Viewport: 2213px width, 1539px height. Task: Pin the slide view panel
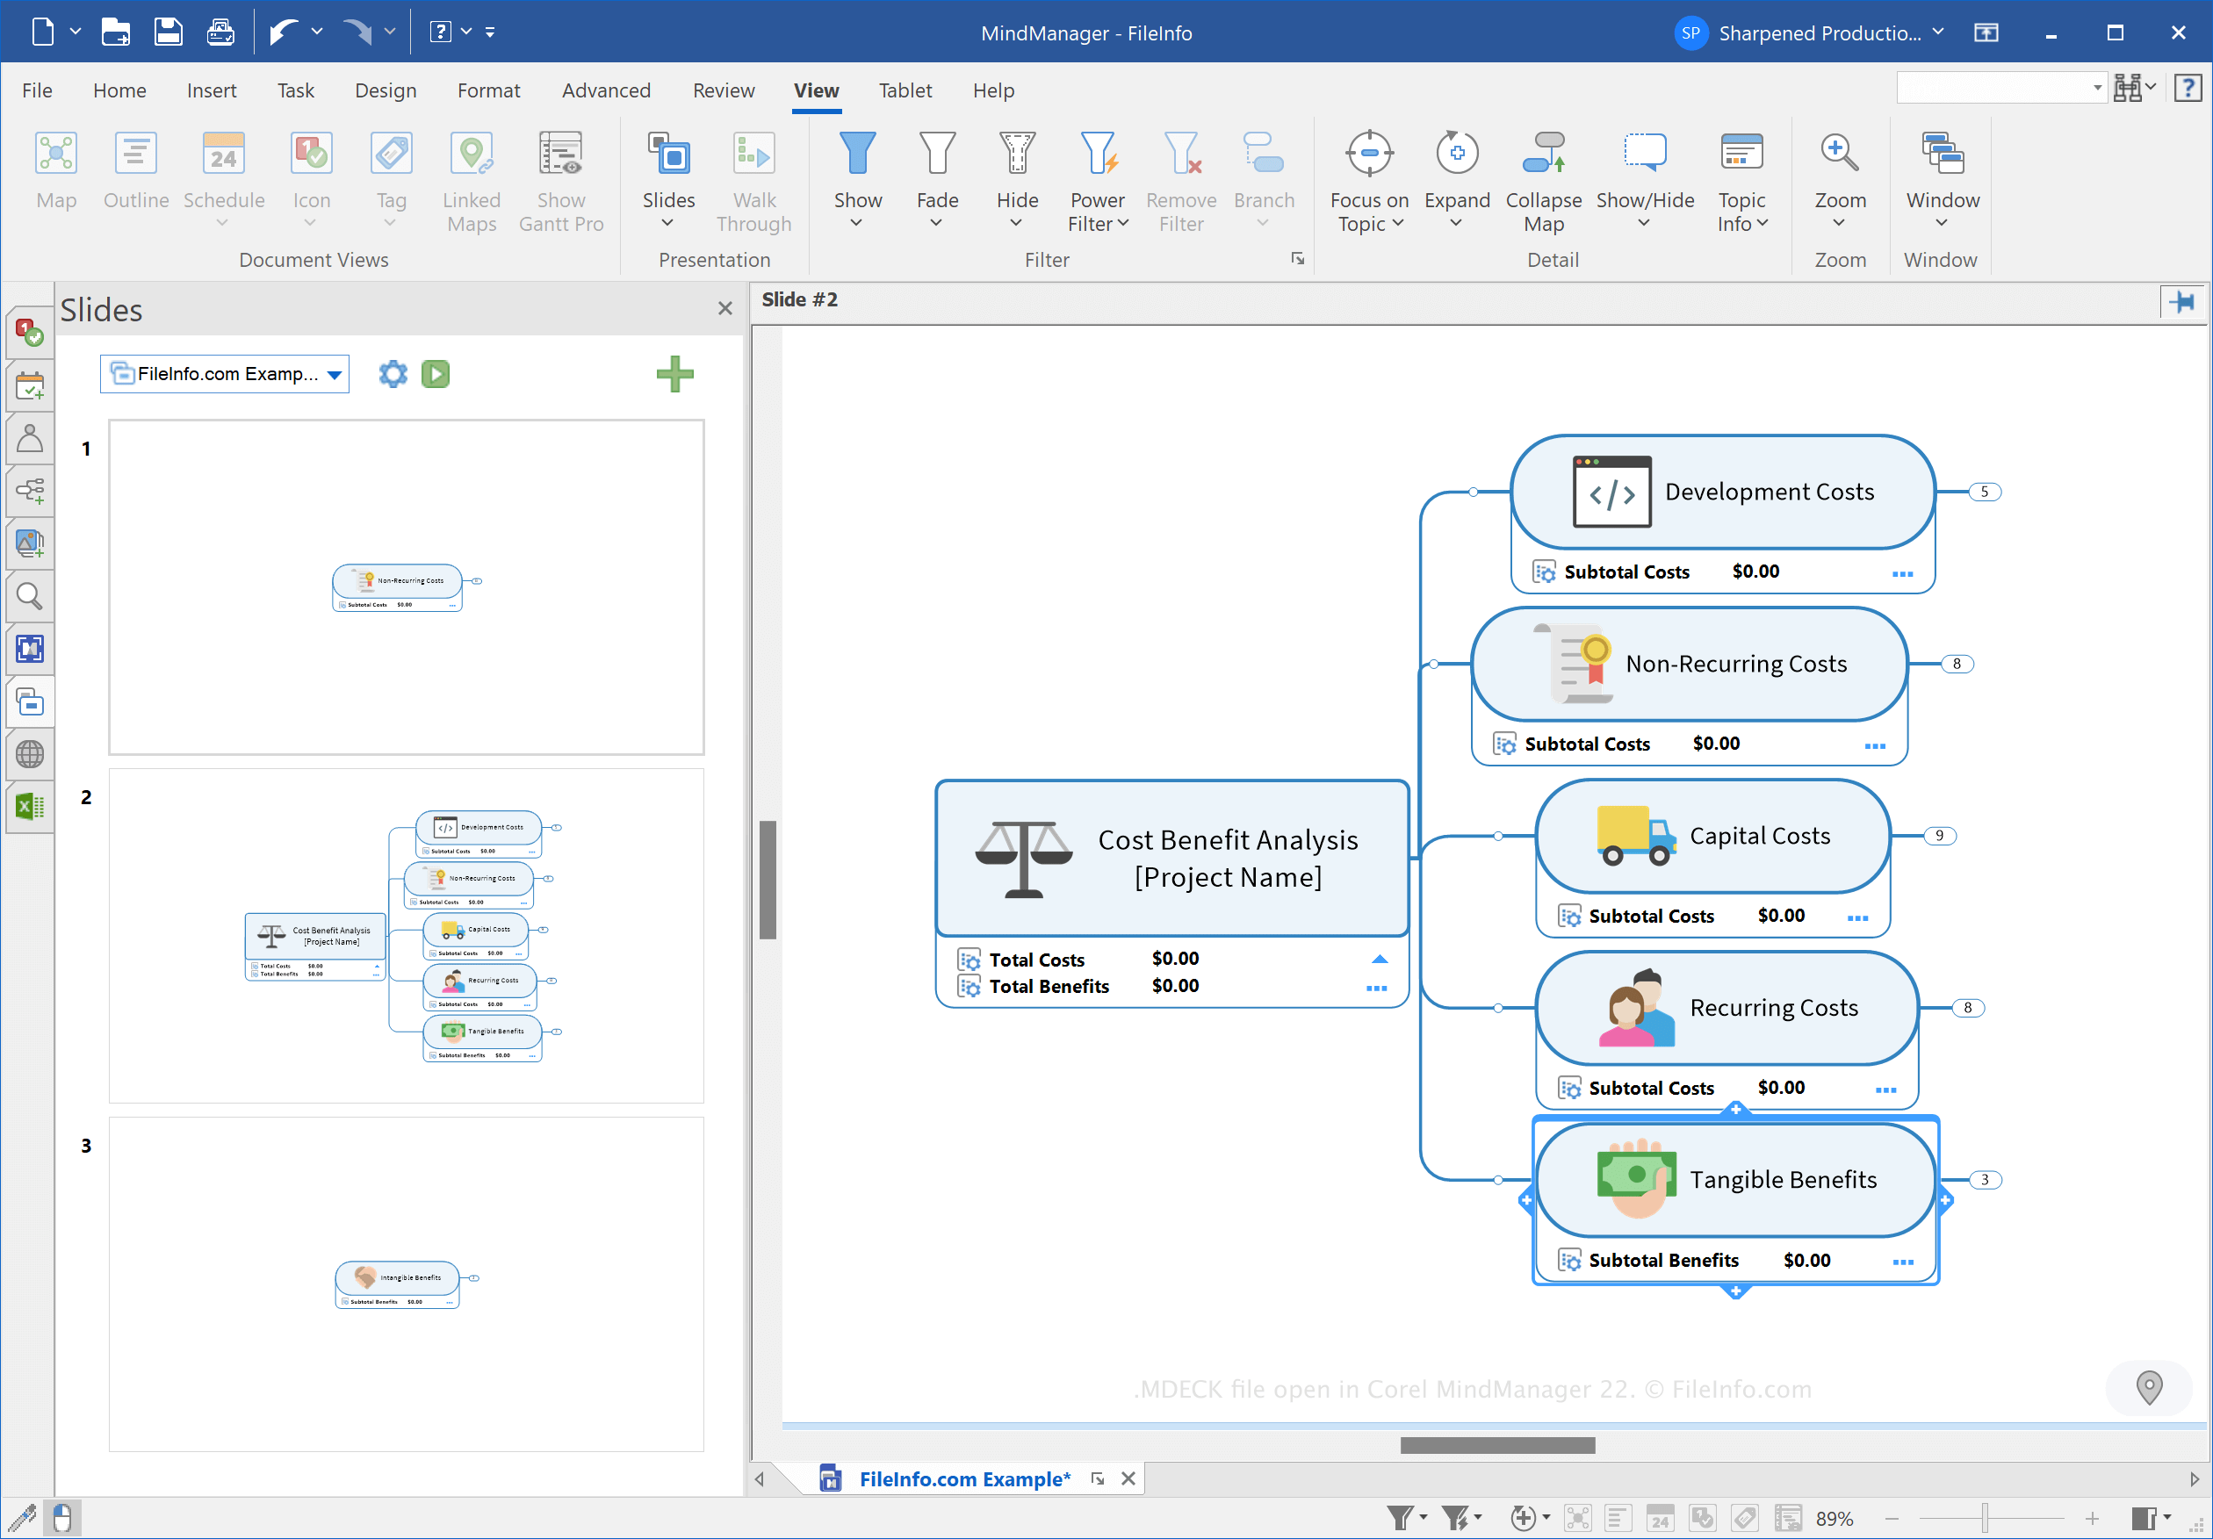point(2181,302)
